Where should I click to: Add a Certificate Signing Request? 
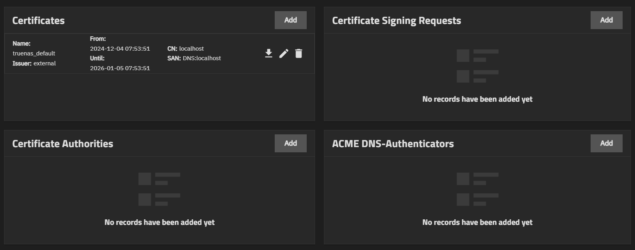606,20
